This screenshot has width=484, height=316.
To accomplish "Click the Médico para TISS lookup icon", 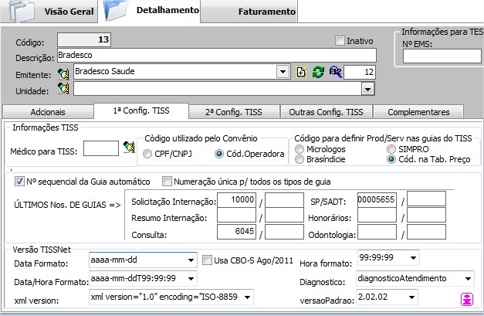I will click(129, 148).
